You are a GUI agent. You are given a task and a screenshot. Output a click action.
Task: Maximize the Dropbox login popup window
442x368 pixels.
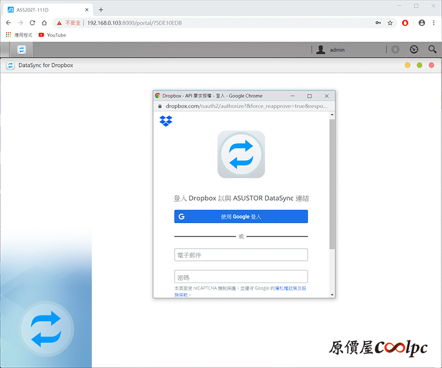309,96
